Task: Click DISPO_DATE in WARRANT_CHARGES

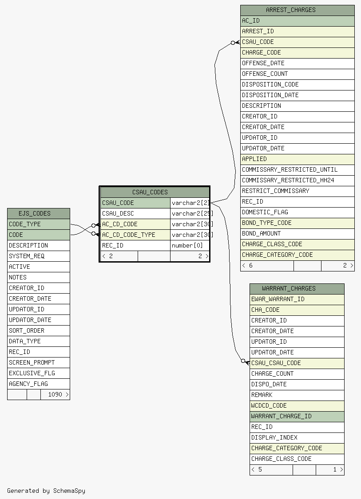Action: [297, 385]
